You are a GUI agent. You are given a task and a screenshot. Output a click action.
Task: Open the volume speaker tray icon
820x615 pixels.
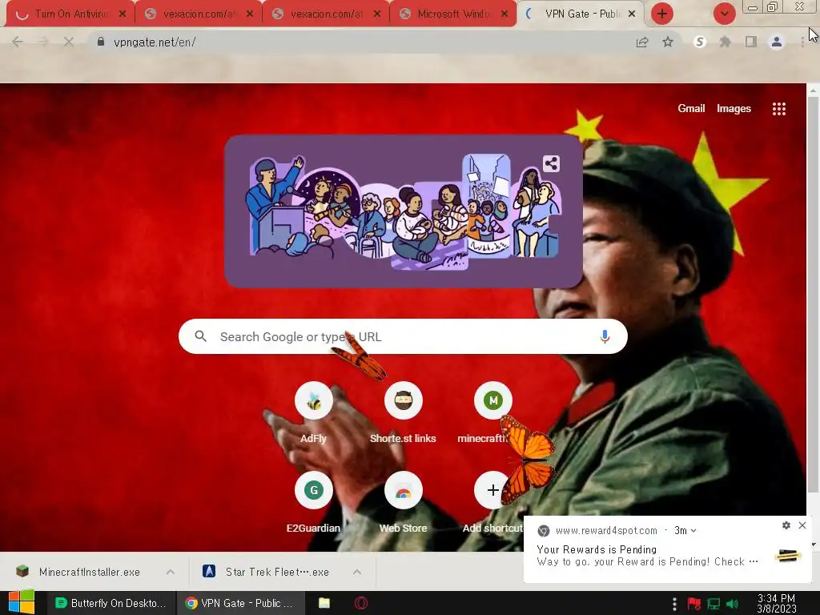(732, 604)
